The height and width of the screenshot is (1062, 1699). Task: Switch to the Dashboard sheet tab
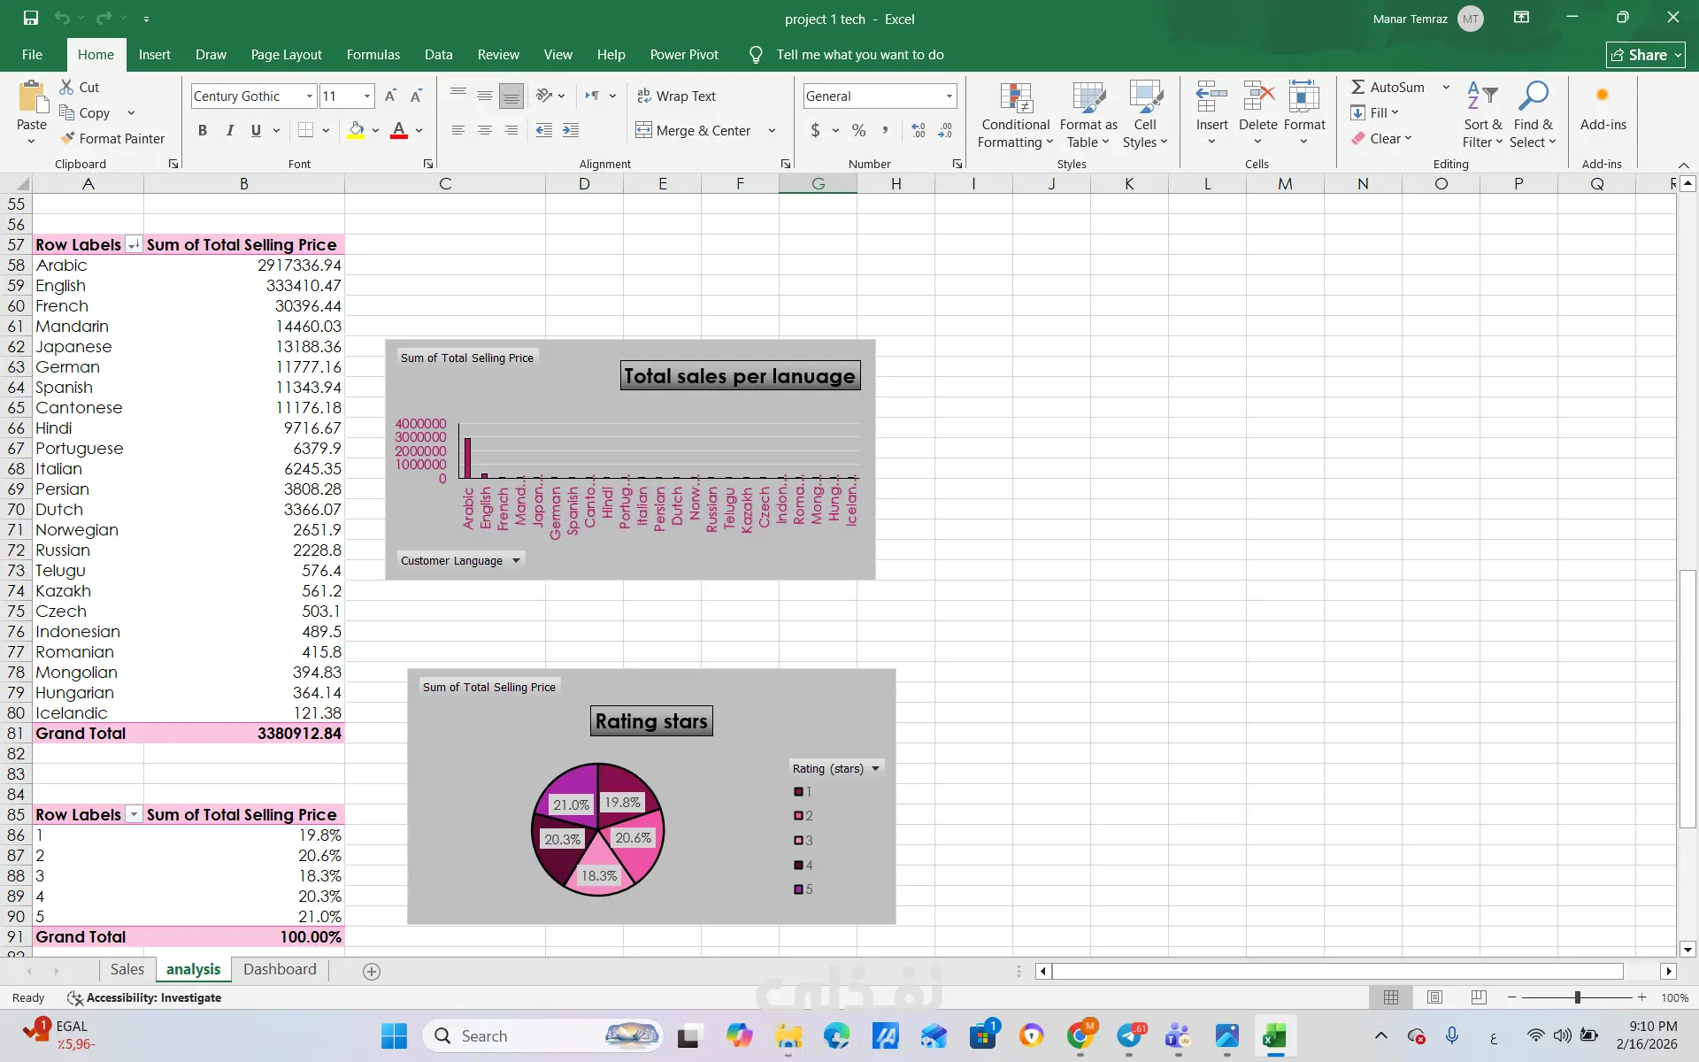280,969
